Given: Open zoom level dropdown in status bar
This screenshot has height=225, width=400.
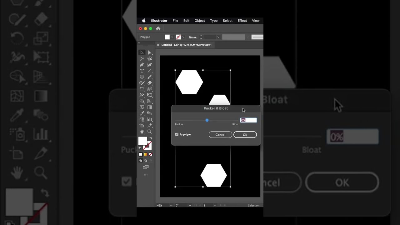Looking at the screenshot, I should 171,205.
